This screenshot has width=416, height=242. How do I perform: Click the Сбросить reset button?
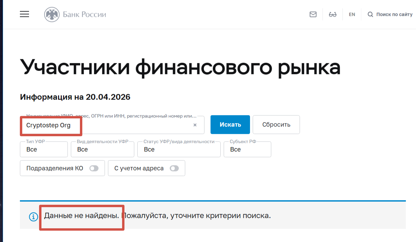click(276, 125)
